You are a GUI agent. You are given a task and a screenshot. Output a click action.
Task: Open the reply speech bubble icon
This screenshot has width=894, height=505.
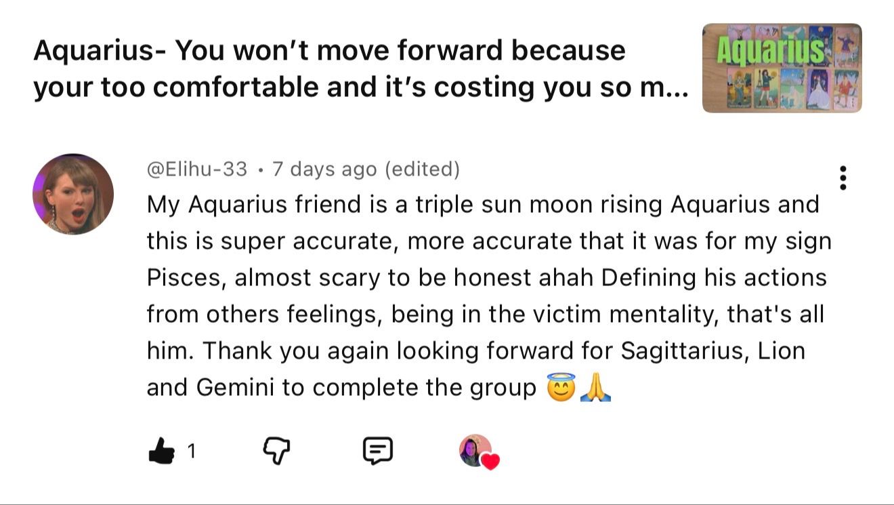(377, 451)
